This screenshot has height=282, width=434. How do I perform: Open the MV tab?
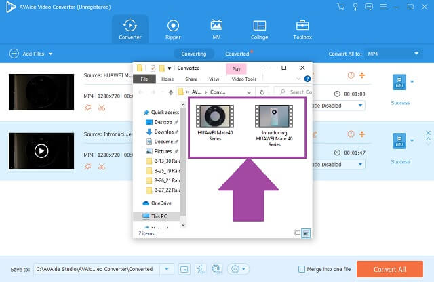(x=216, y=30)
